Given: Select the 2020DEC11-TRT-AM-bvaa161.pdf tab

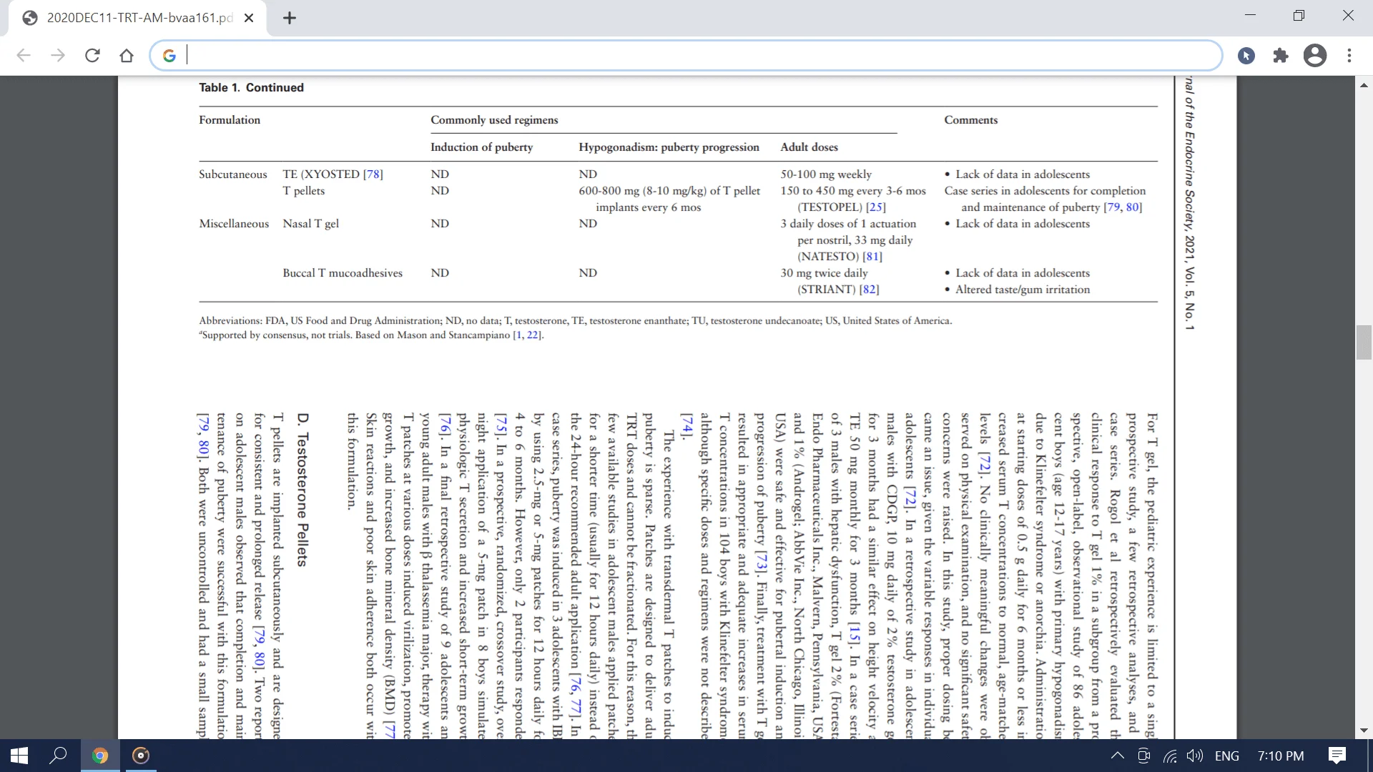Looking at the screenshot, I should coord(138,18).
